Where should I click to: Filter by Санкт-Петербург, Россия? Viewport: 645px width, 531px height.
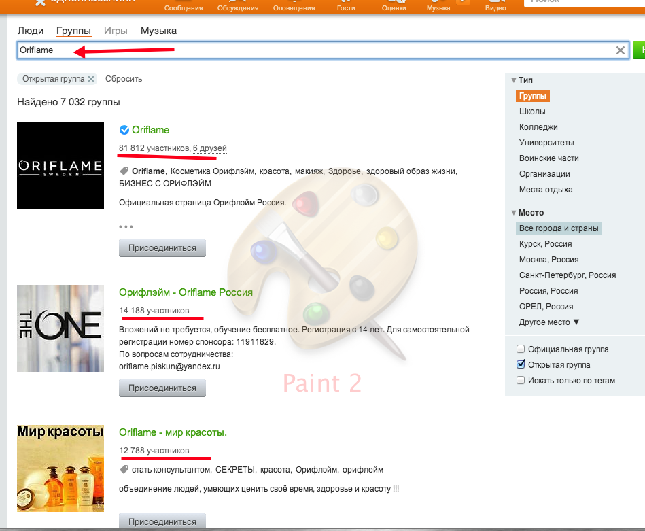click(568, 275)
